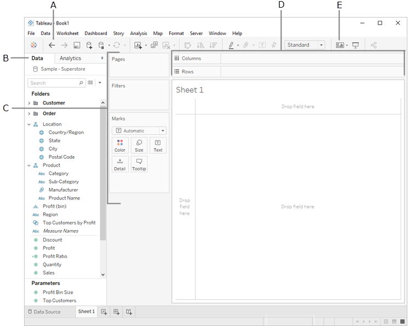409x326 pixels.
Task: Open the Standard fit dropdown
Action: [304, 45]
